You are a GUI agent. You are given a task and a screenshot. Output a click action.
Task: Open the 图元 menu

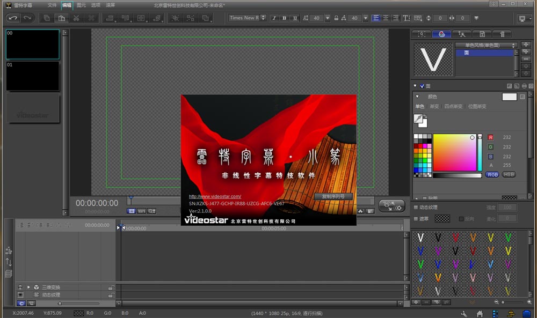(81, 5)
